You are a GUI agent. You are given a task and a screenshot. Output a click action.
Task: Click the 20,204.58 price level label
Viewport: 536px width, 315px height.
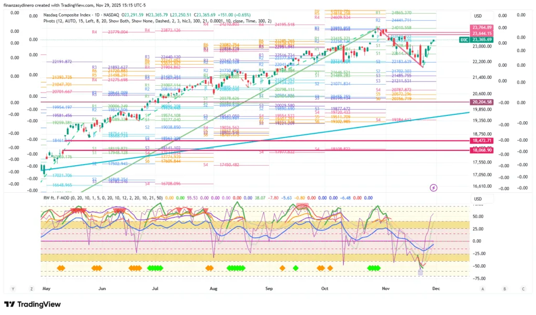[482, 102]
